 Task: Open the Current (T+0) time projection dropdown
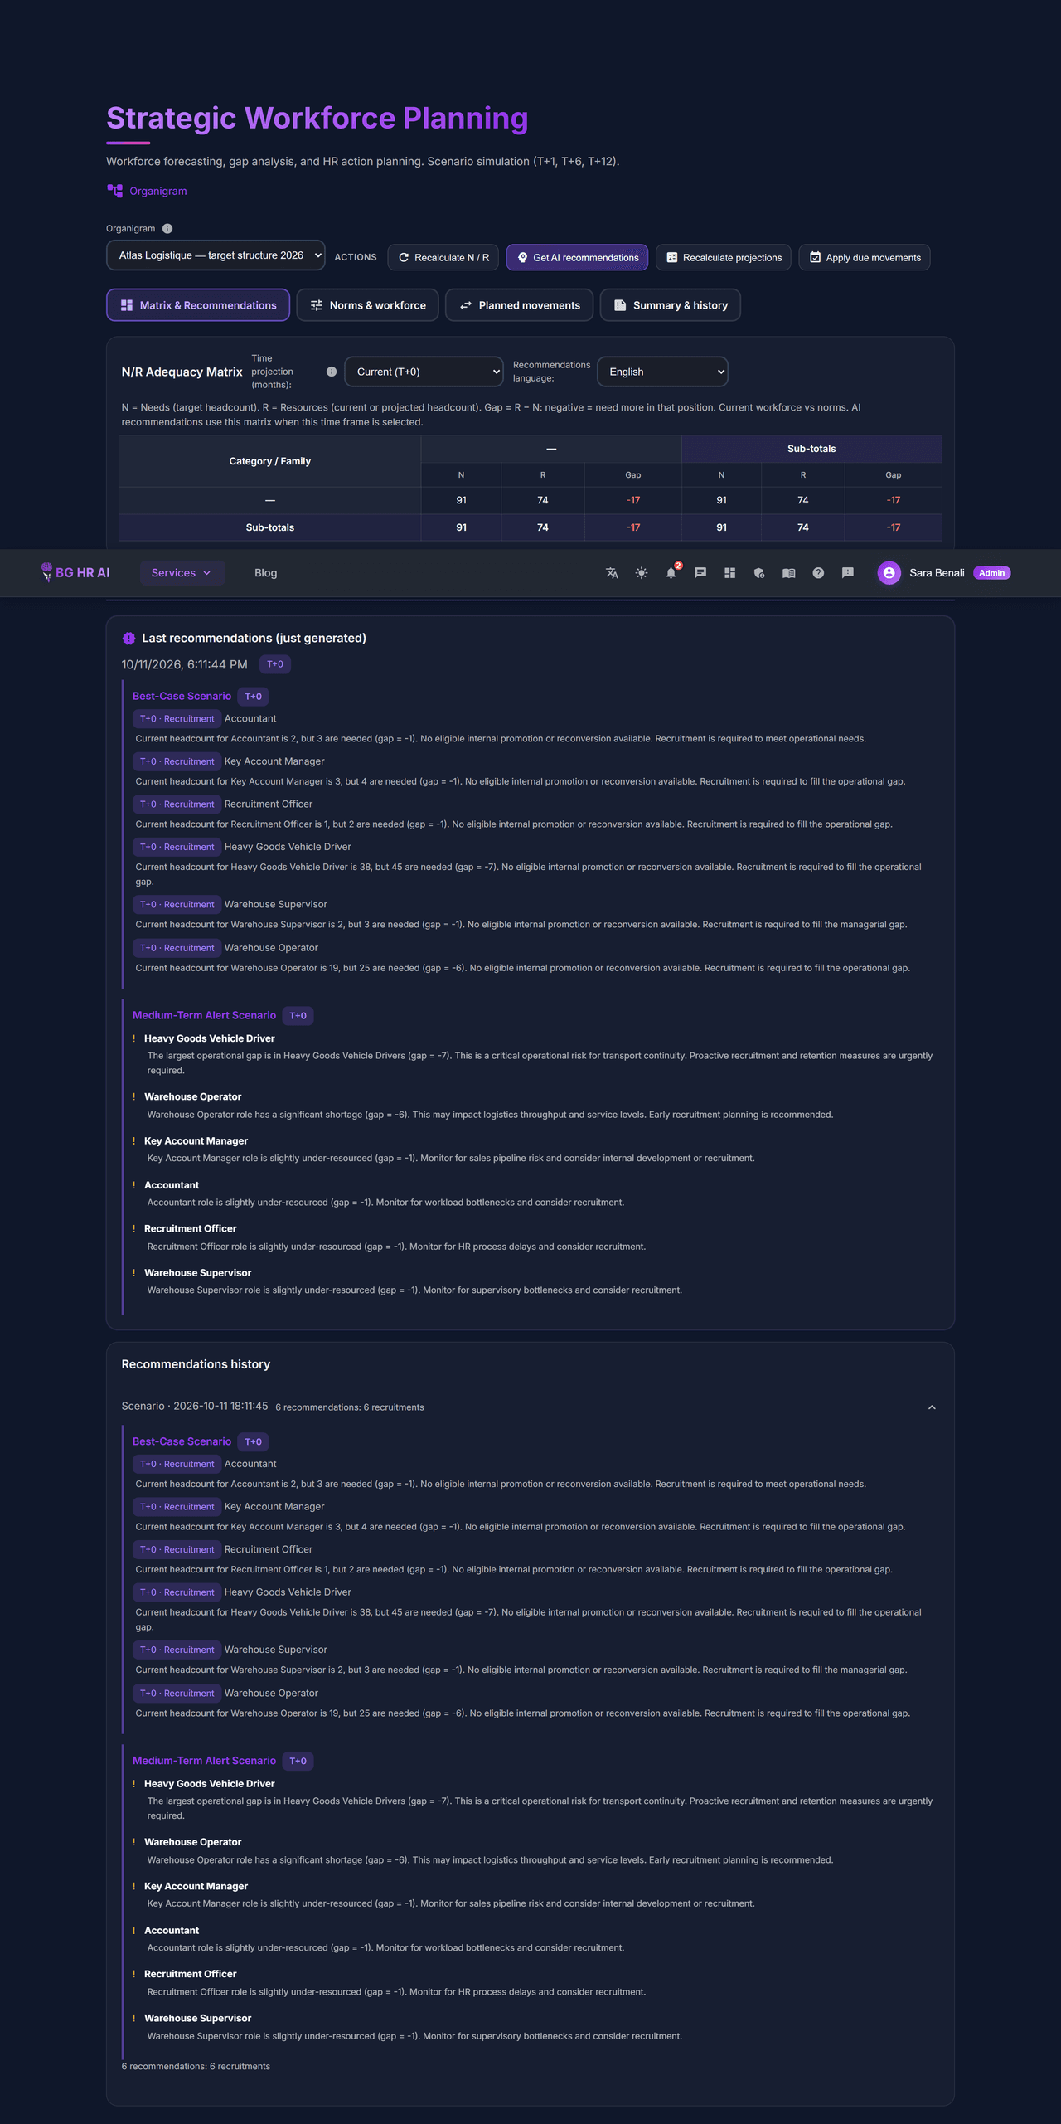pos(424,372)
